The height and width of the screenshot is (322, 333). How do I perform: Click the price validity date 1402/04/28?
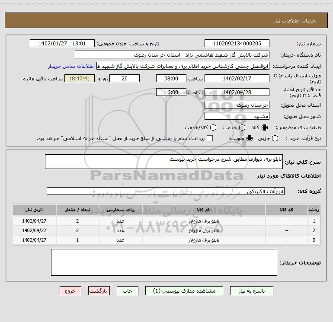237,92
